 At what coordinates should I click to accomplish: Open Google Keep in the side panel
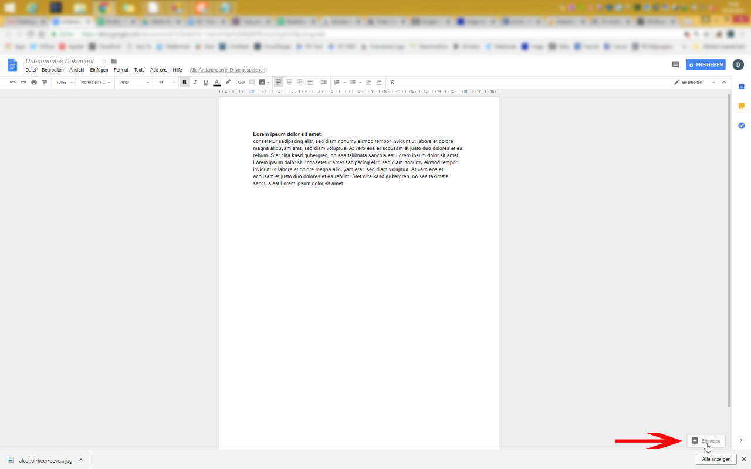point(741,106)
